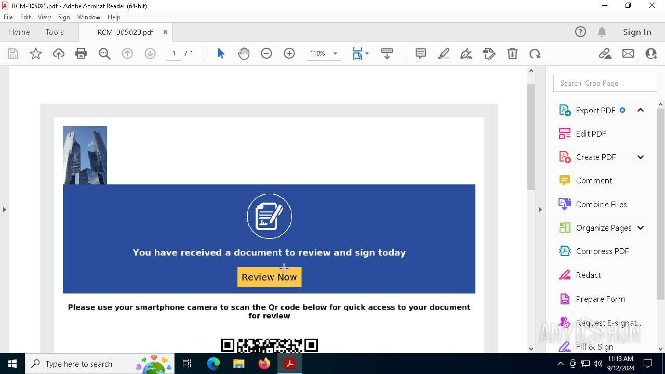Activate the Hand pan tool
Viewport: 665px width, 374px height.
click(x=244, y=54)
